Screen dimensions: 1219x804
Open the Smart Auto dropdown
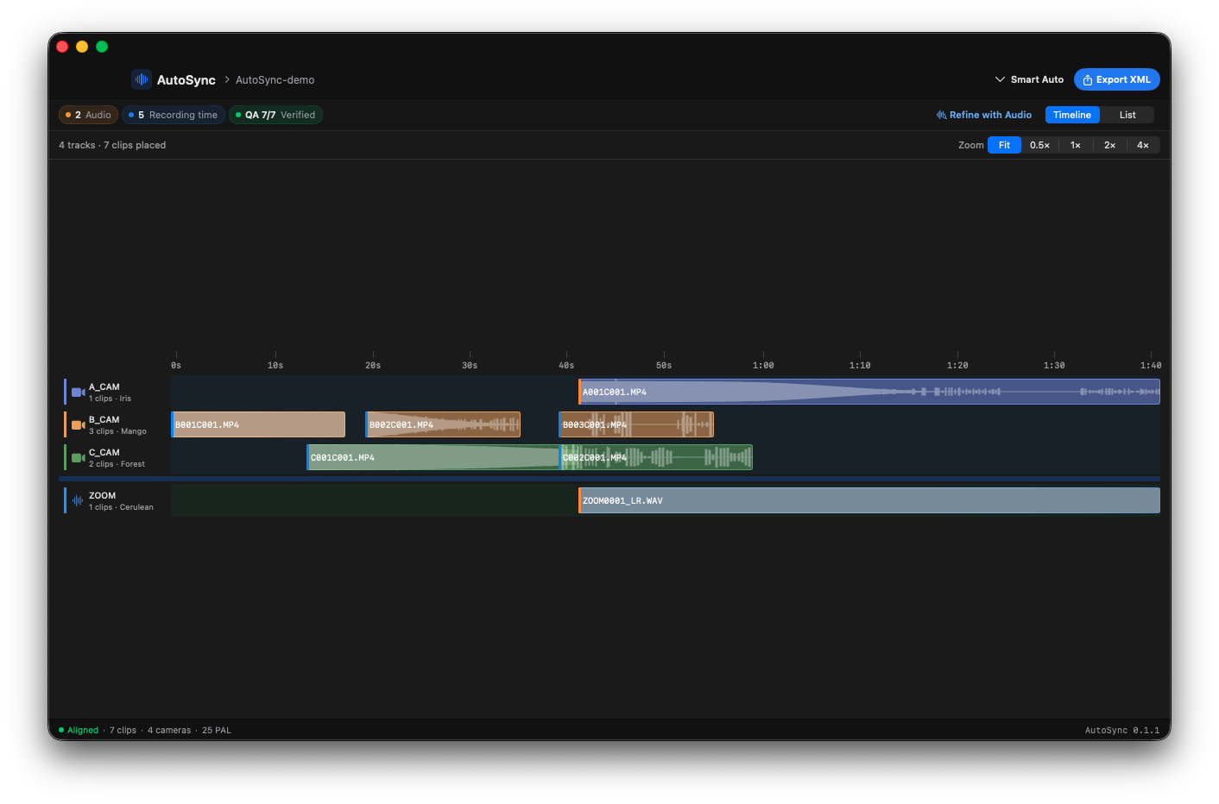1029,79
